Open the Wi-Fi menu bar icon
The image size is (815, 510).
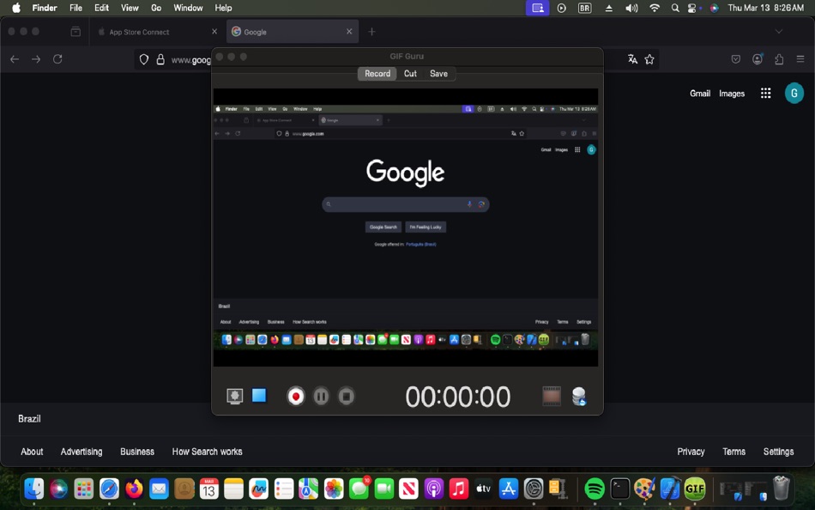(655, 8)
